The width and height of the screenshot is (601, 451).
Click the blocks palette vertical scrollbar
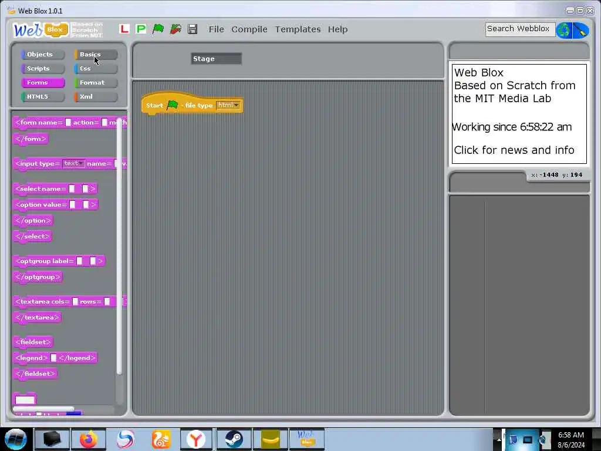[119, 245]
